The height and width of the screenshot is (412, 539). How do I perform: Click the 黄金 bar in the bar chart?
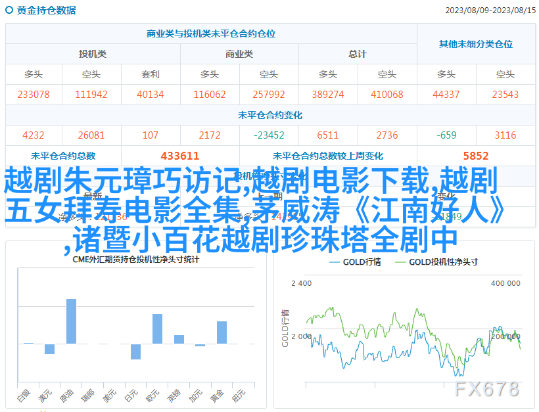click(222, 332)
